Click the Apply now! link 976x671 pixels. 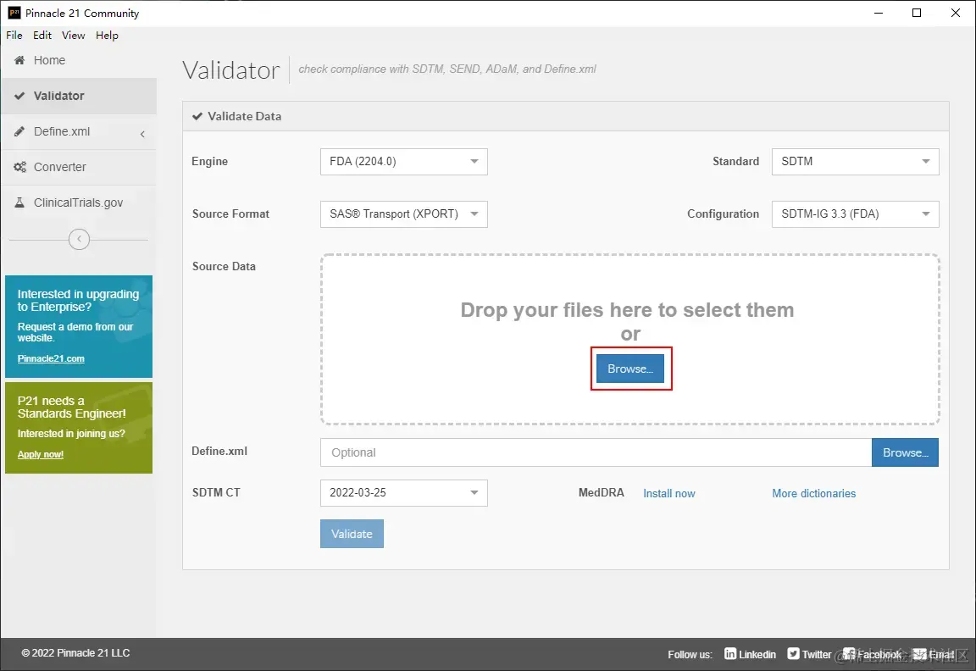coord(41,454)
